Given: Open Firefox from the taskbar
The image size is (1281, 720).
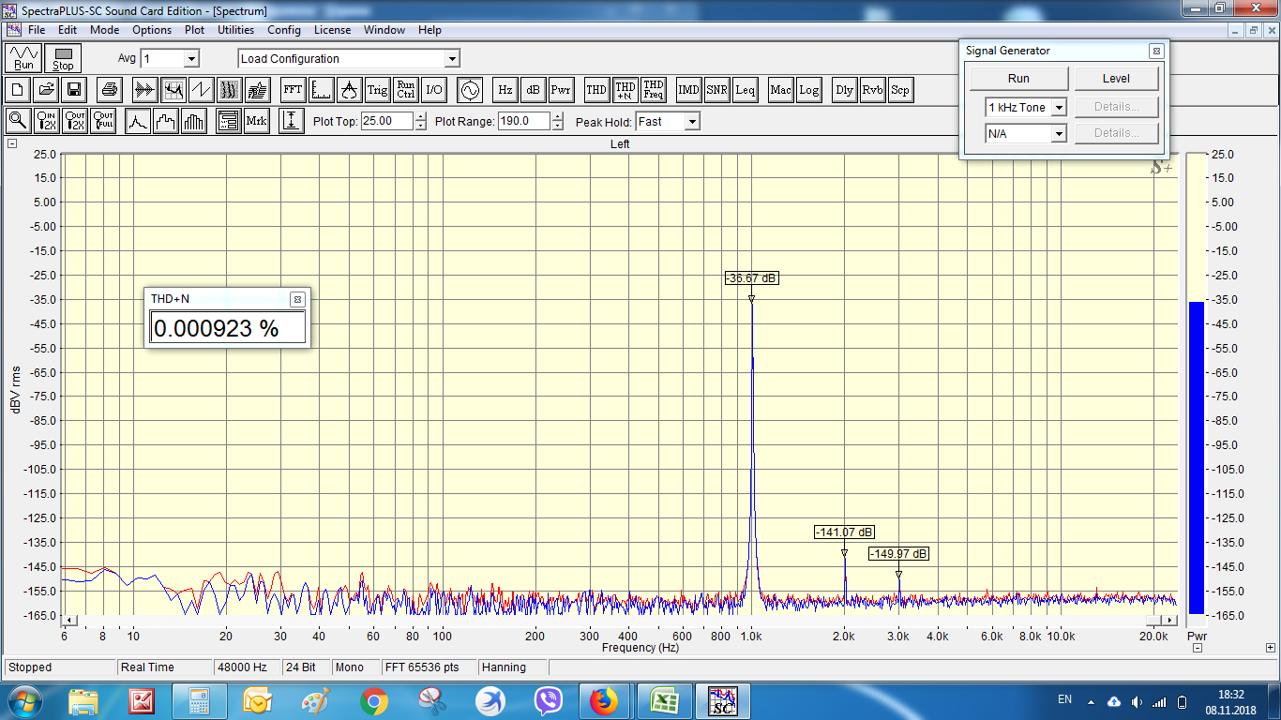Looking at the screenshot, I should 604,701.
